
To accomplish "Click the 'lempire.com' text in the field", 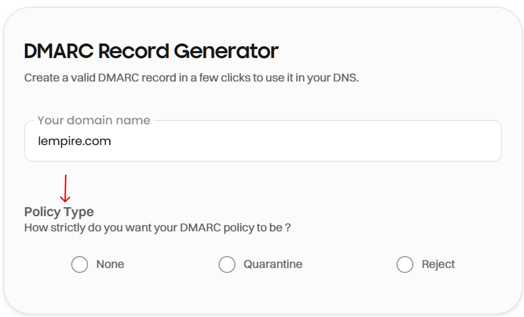I will [74, 141].
